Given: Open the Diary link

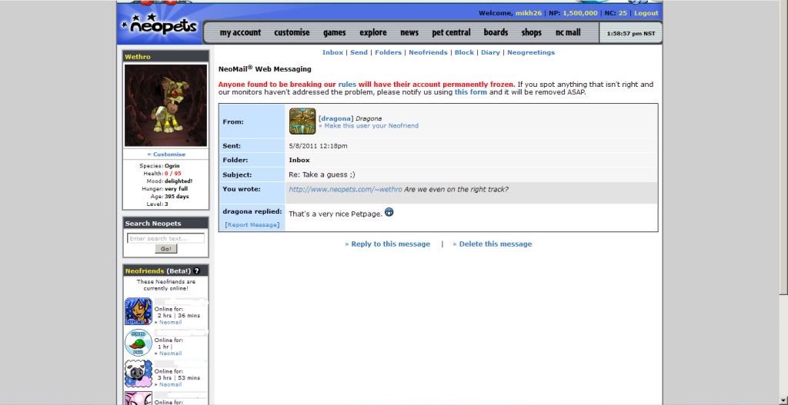Looking at the screenshot, I should point(490,52).
